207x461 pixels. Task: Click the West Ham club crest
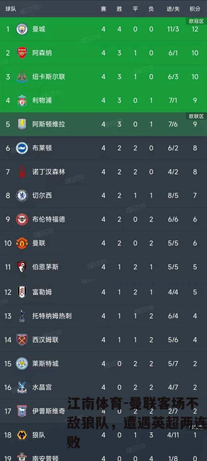22,340
